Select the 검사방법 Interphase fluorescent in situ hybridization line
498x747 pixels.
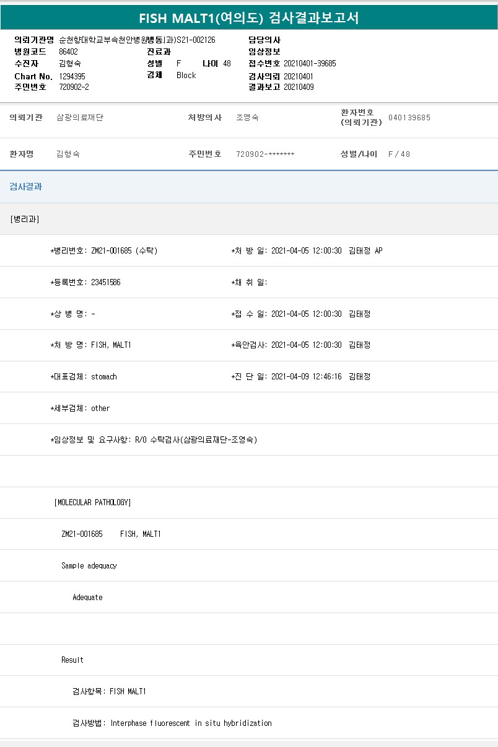coord(172,723)
